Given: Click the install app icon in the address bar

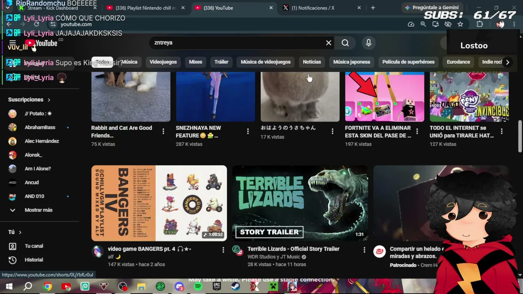Looking at the screenshot, I should point(436,24).
